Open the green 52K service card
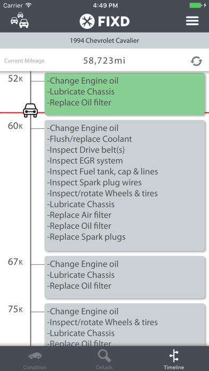This screenshot has width=209, height=371. point(125,94)
